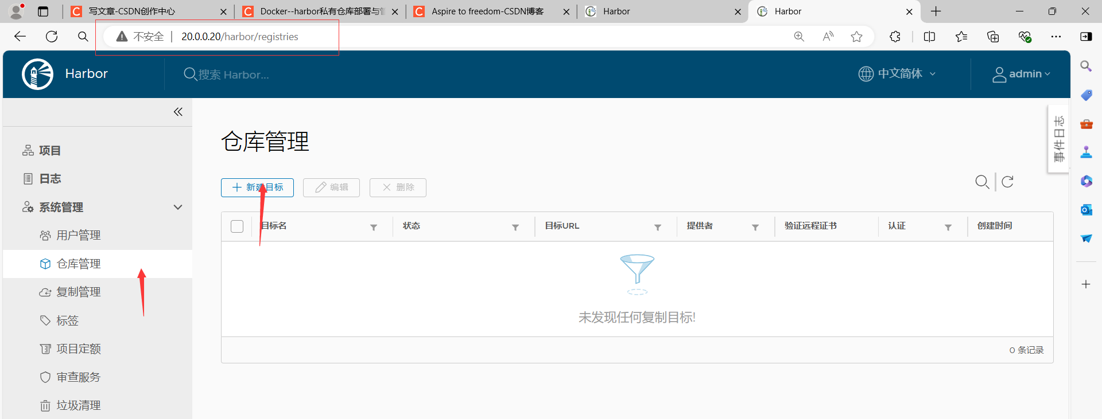
Task: Click the read aloud icon
Action: pos(828,37)
